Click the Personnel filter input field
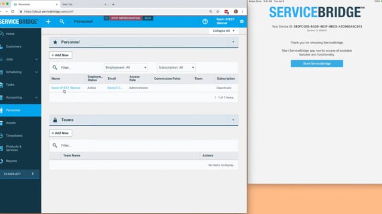This screenshot has height=214, width=382. pyautogui.click(x=81, y=67)
